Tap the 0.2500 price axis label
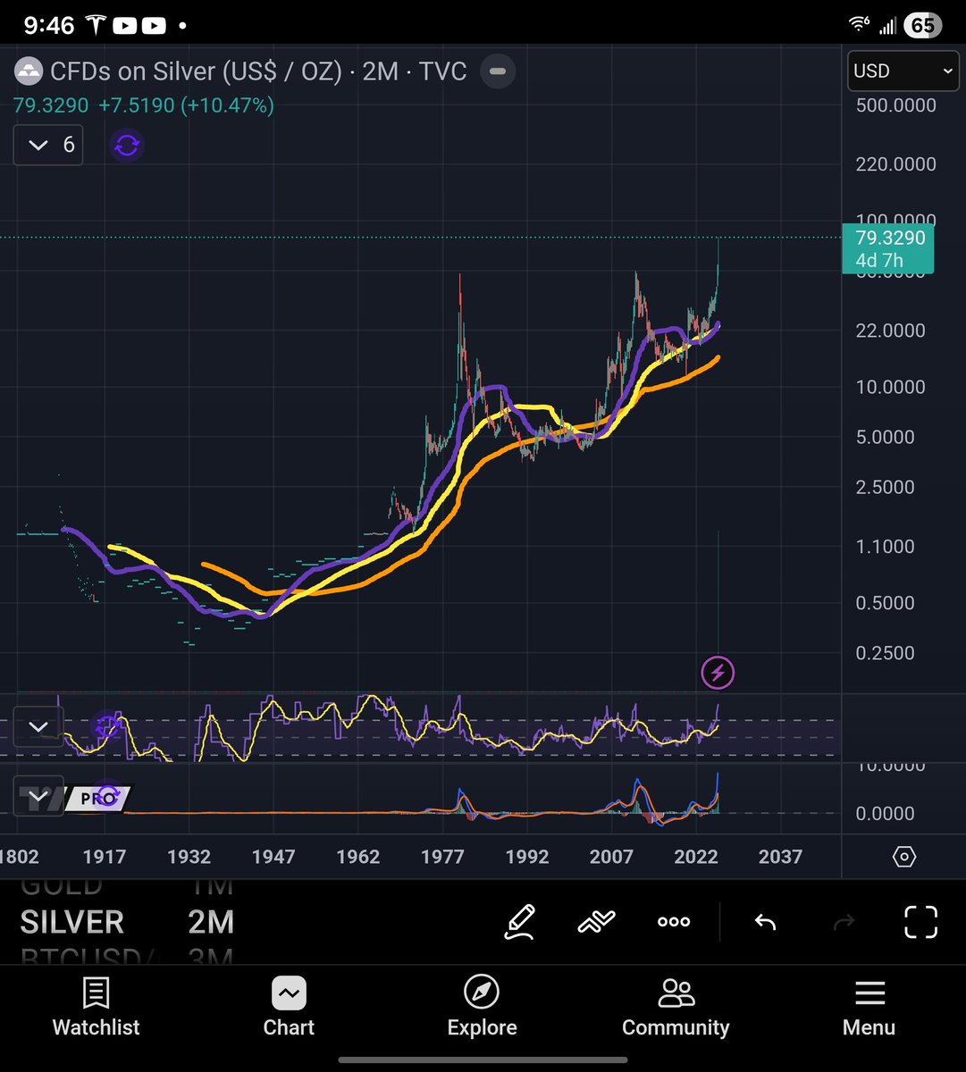Screen dimensions: 966x1072 (885, 653)
